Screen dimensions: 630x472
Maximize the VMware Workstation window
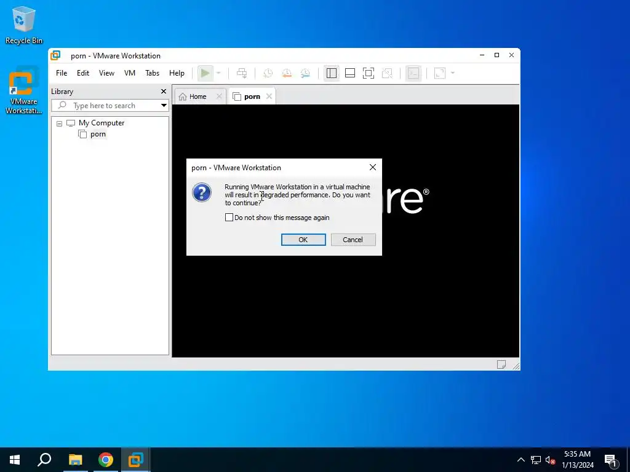click(x=497, y=55)
